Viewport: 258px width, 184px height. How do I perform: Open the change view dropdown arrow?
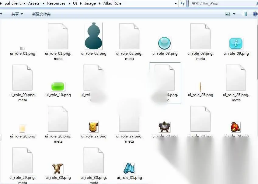pos(234,14)
